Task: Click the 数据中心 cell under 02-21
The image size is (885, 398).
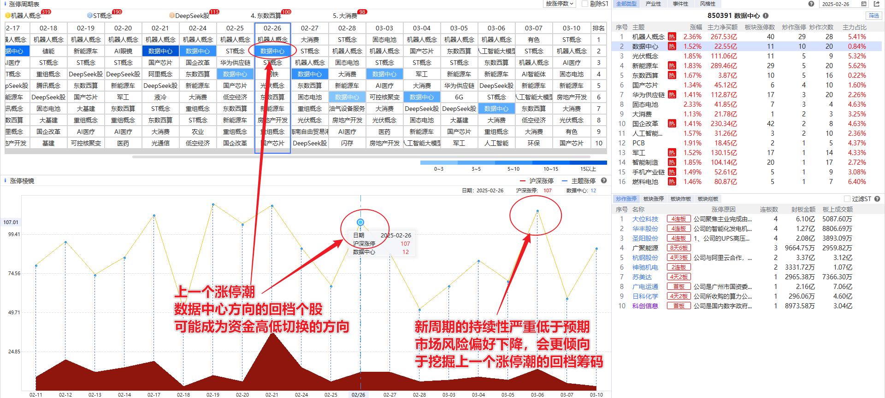Action: click(x=160, y=51)
